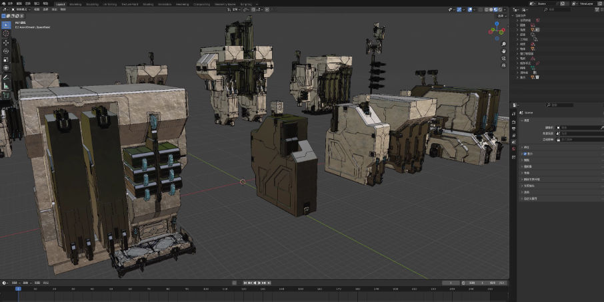
Task: Expand the Units (单位) panel in Scene properties
Action: point(525,147)
